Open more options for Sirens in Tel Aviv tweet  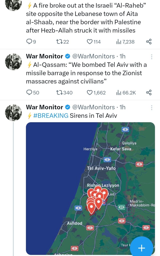[152, 108]
